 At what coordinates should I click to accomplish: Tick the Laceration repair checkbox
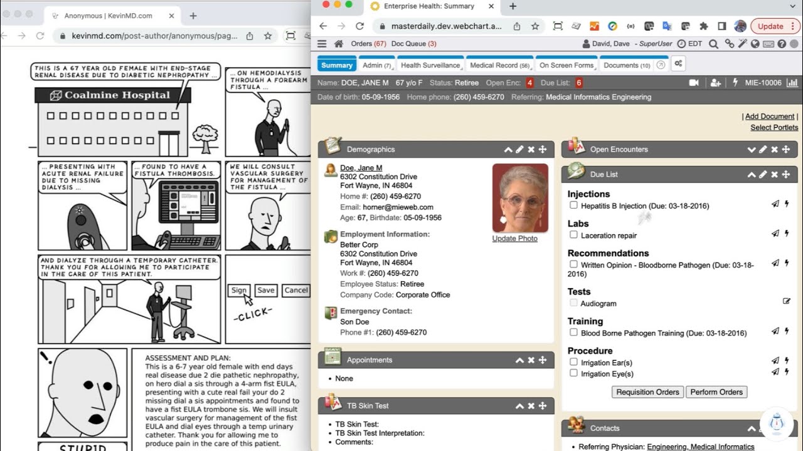(x=573, y=235)
